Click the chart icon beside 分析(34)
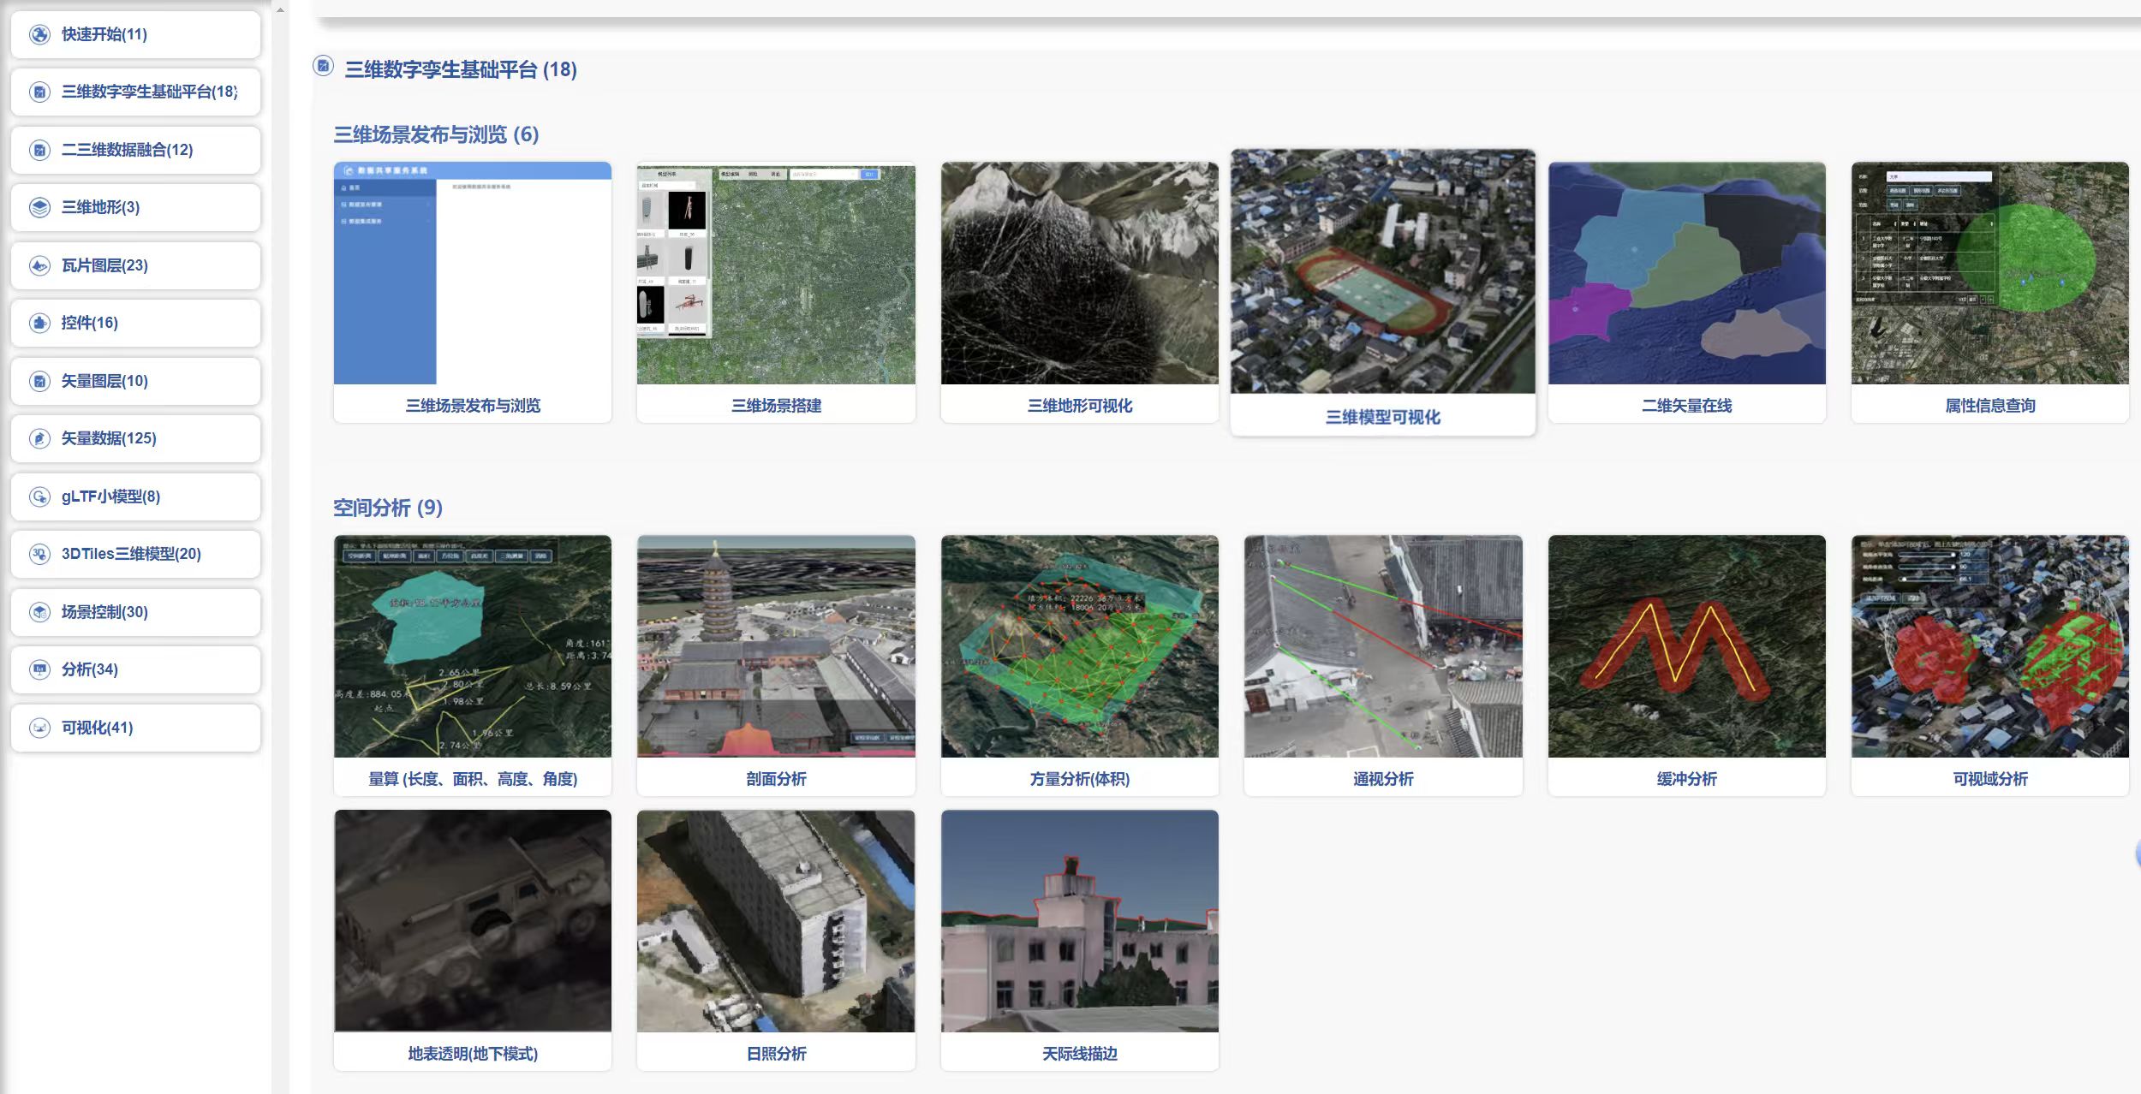The image size is (2141, 1094). coord(39,669)
